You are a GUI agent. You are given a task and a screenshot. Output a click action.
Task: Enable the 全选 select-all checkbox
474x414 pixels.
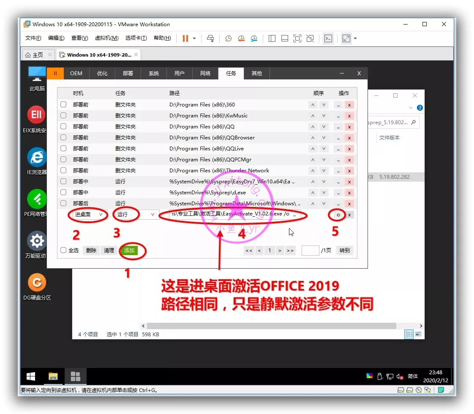63,250
